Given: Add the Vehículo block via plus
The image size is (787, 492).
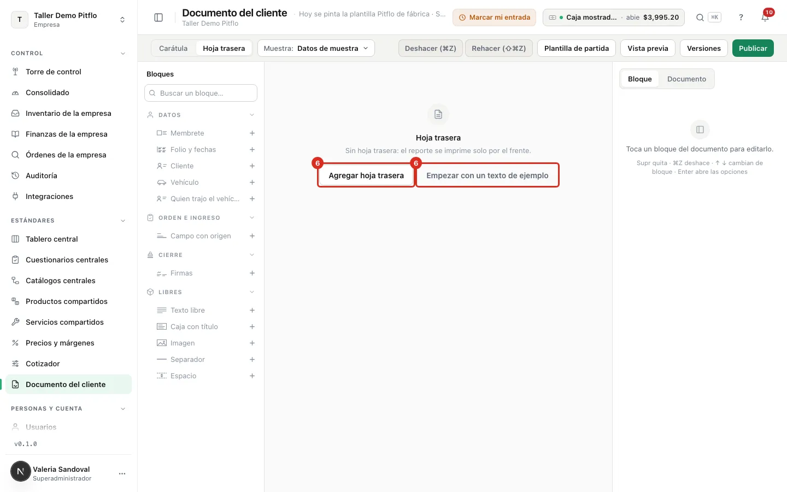Looking at the screenshot, I should 252,183.
